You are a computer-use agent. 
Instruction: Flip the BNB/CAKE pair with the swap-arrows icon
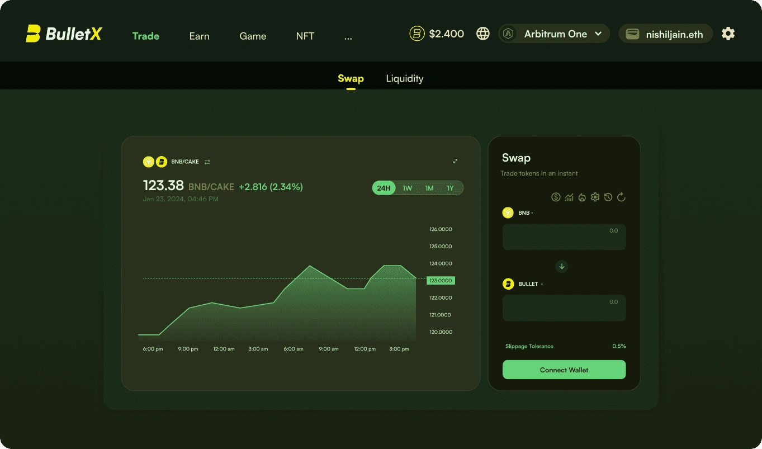tap(207, 162)
